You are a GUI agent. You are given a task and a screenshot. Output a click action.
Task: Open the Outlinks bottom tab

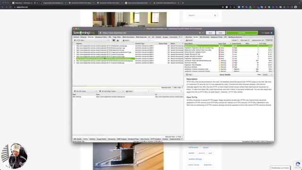92,139
